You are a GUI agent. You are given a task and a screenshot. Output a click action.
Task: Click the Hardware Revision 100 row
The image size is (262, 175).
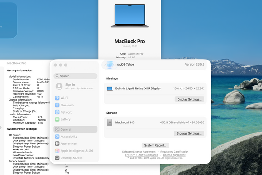[x=27, y=94]
